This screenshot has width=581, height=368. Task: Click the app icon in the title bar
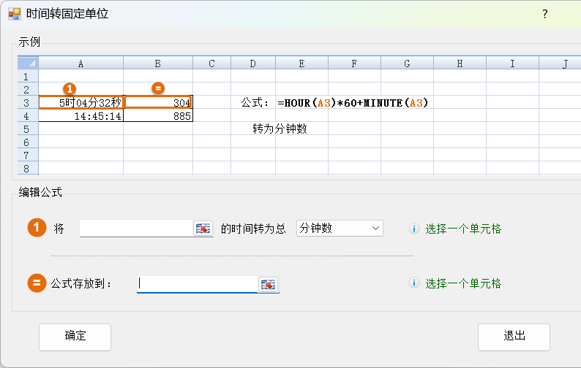pos(14,14)
